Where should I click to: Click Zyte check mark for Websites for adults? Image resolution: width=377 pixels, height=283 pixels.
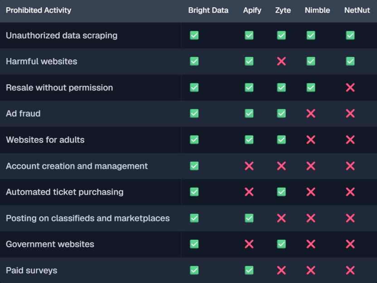click(281, 140)
